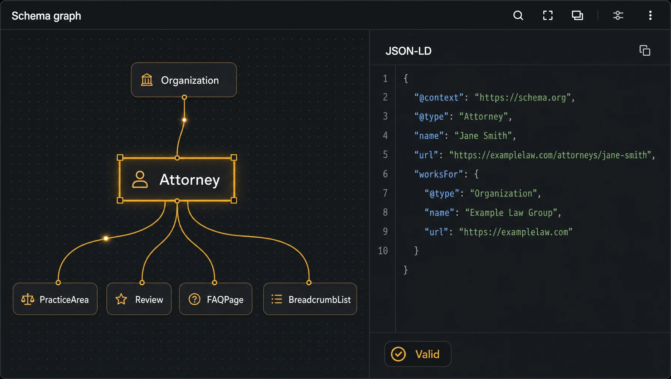This screenshot has width=671, height=379.
Task: Click the "worksFor" key in code
Action: pyautogui.click(x=438, y=174)
